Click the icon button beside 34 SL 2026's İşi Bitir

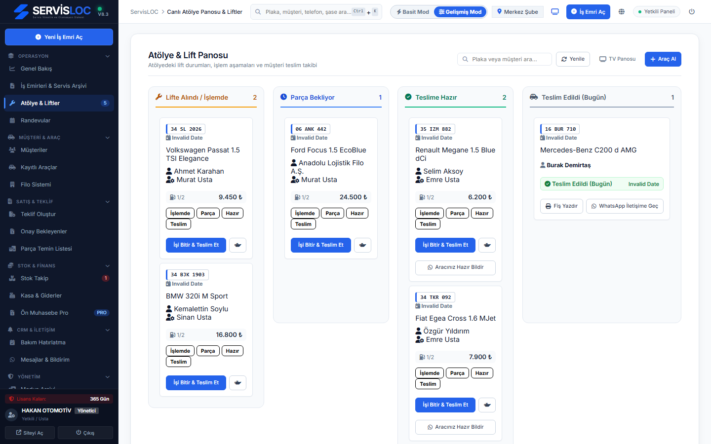click(238, 245)
